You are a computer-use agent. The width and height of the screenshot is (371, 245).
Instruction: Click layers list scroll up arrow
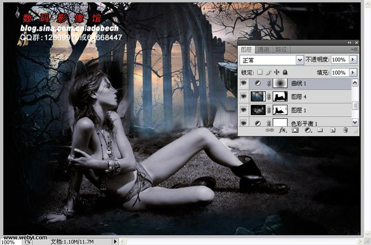click(x=355, y=83)
